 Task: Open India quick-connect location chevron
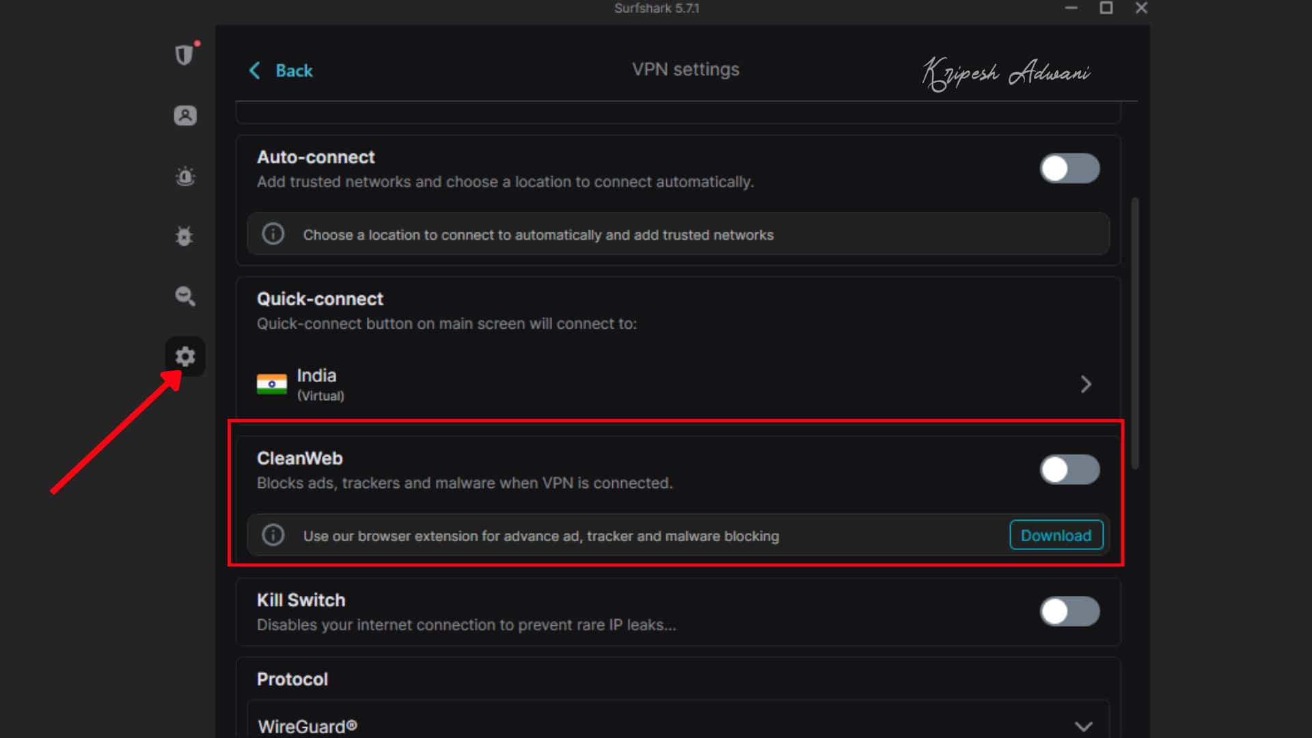click(x=1086, y=384)
